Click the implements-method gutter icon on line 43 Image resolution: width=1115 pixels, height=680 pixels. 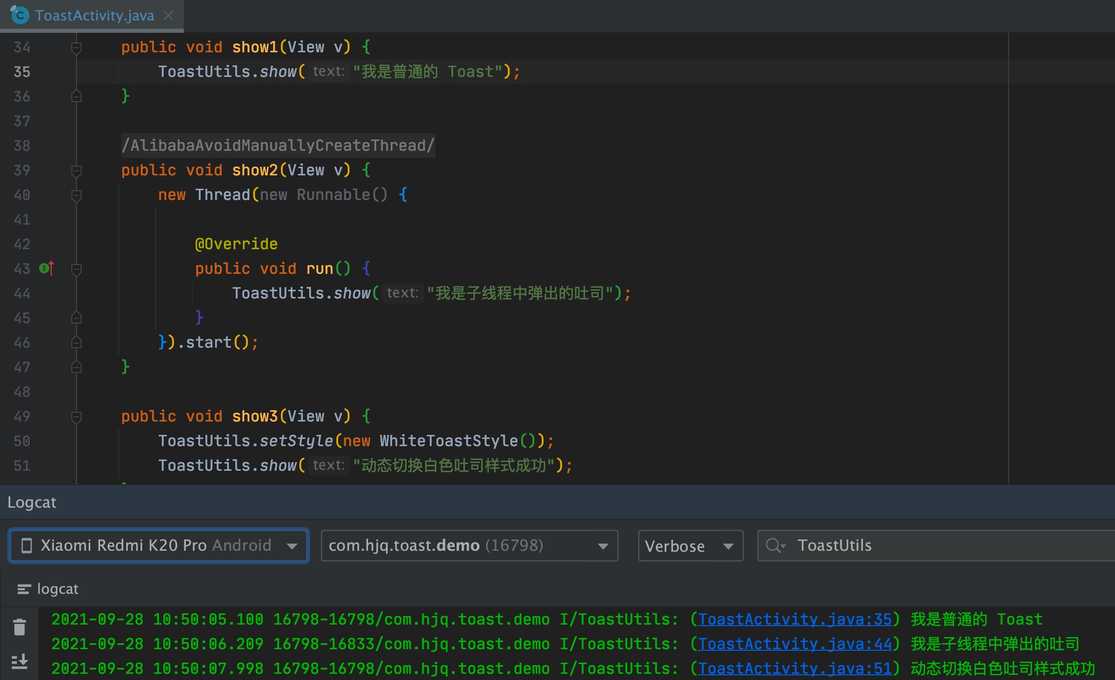[46, 268]
